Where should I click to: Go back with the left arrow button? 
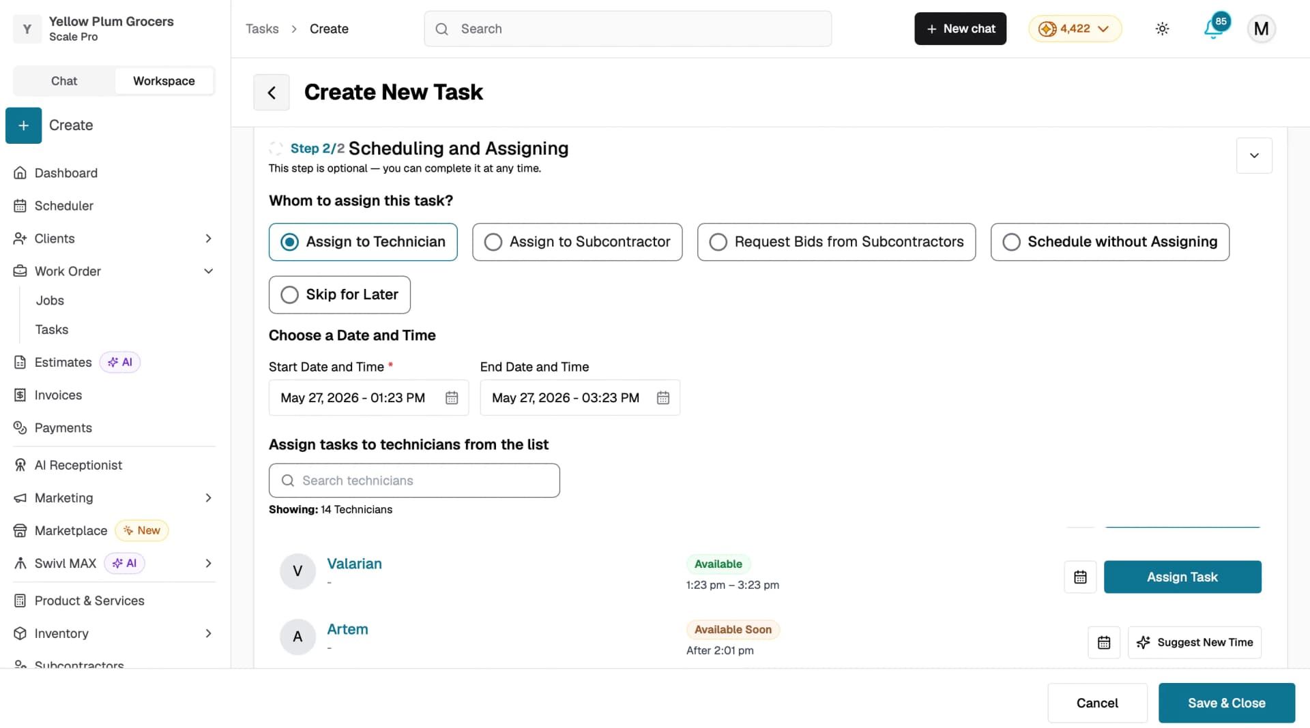pyautogui.click(x=272, y=93)
